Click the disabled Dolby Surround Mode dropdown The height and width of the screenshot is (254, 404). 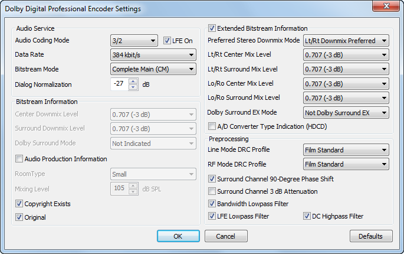pyautogui.click(x=153, y=144)
